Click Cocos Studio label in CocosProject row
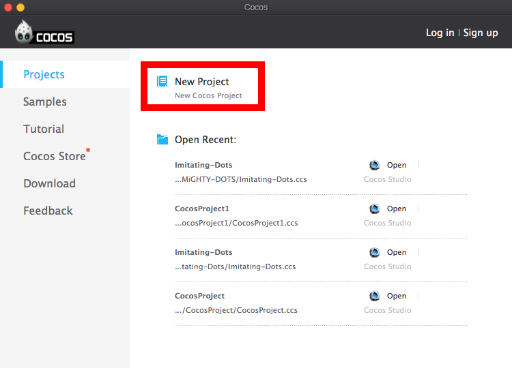This screenshot has height=368, width=512. (x=387, y=310)
